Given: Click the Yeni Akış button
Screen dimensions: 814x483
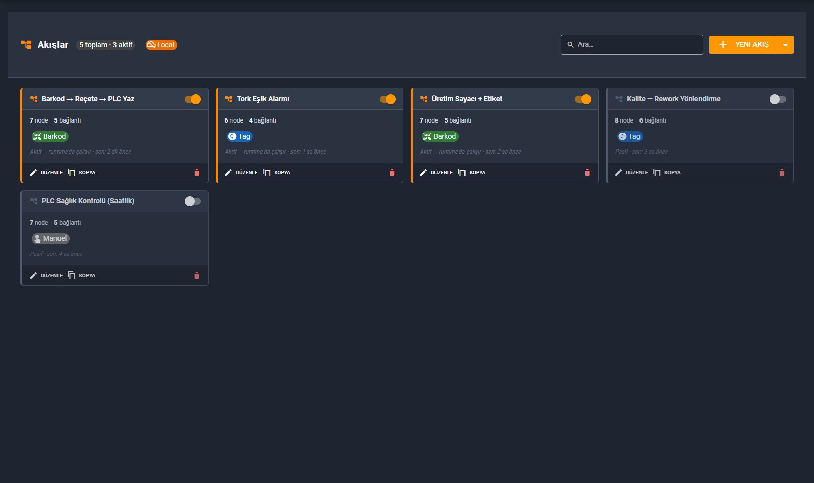Looking at the screenshot, I should pyautogui.click(x=743, y=45).
